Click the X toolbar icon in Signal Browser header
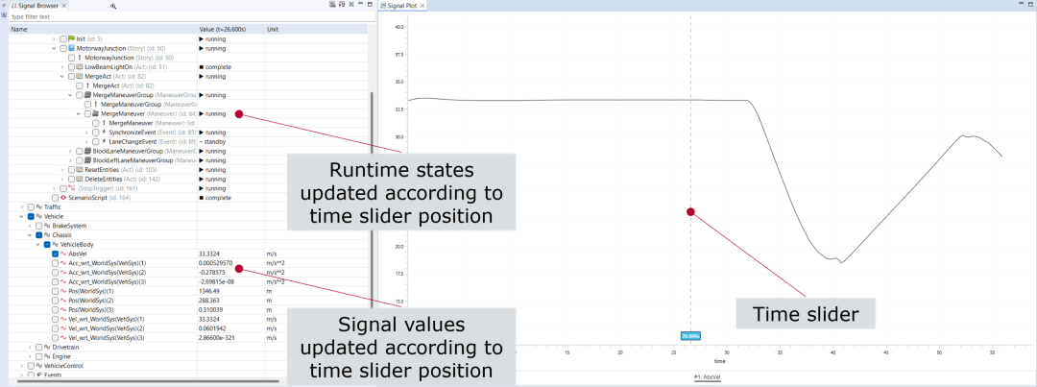1037x387 pixels. (x=351, y=5)
